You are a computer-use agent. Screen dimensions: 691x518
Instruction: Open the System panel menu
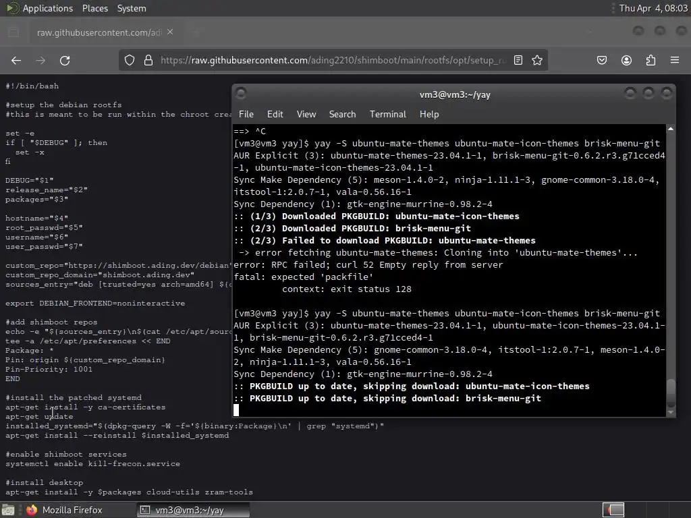pyautogui.click(x=132, y=8)
